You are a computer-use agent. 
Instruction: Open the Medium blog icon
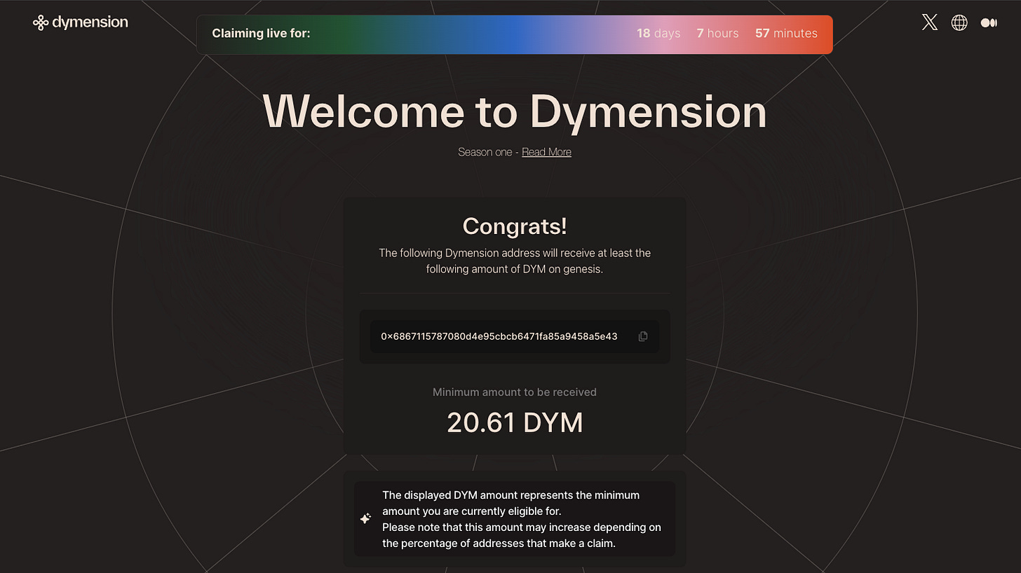click(x=989, y=22)
